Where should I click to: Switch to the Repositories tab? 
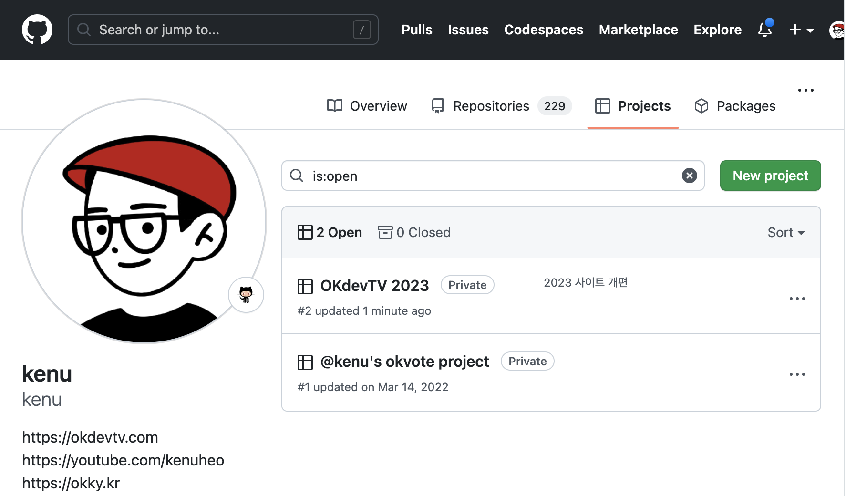click(x=501, y=106)
